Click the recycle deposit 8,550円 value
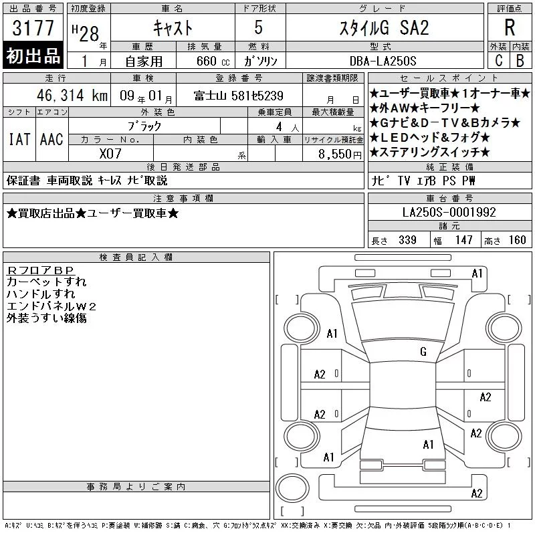Image resolution: width=535 pixels, height=535 pixels. click(x=340, y=154)
